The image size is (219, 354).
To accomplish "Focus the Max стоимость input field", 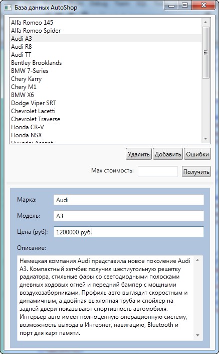I will [x=158, y=171].
